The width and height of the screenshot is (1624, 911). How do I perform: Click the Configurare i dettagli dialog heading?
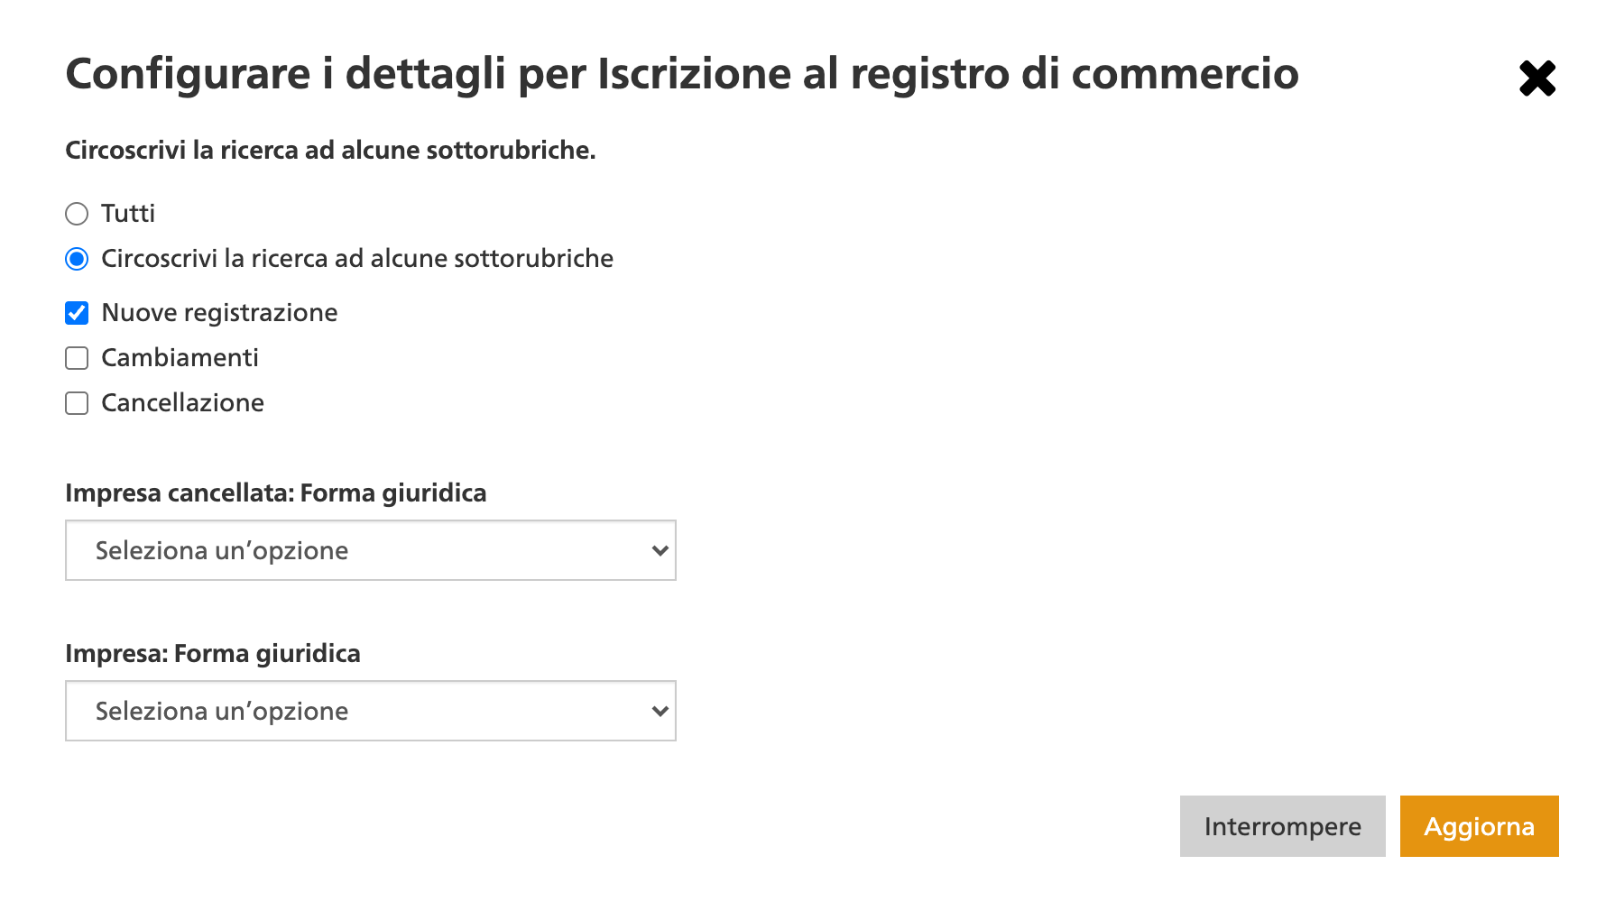tap(682, 74)
